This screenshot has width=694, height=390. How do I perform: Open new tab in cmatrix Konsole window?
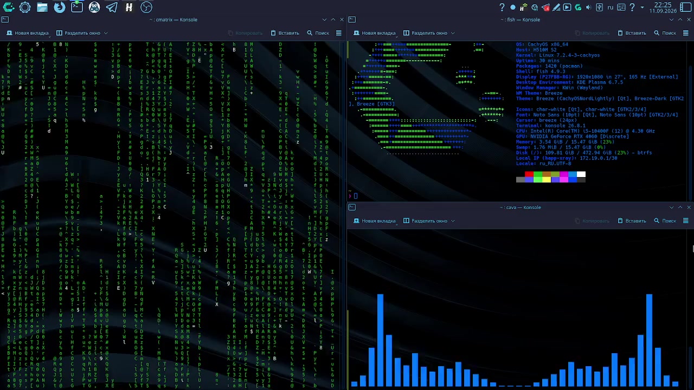click(28, 33)
